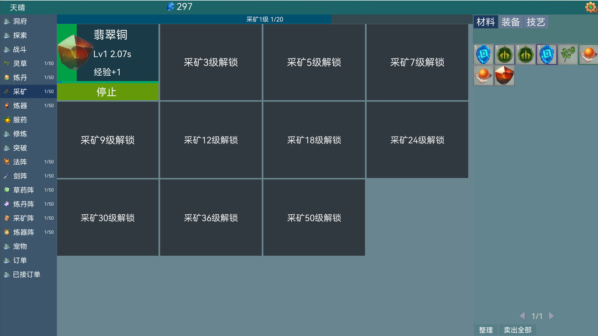This screenshot has height=336, width=598.
Task: Select the purple-bordered blue rune stone
Action: pyautogui.click(x=547, y=54)
